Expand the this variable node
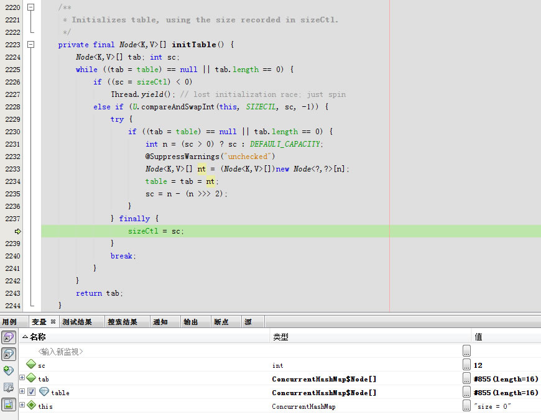This screenshot has width=541, height=420. [x=22, y=405]
